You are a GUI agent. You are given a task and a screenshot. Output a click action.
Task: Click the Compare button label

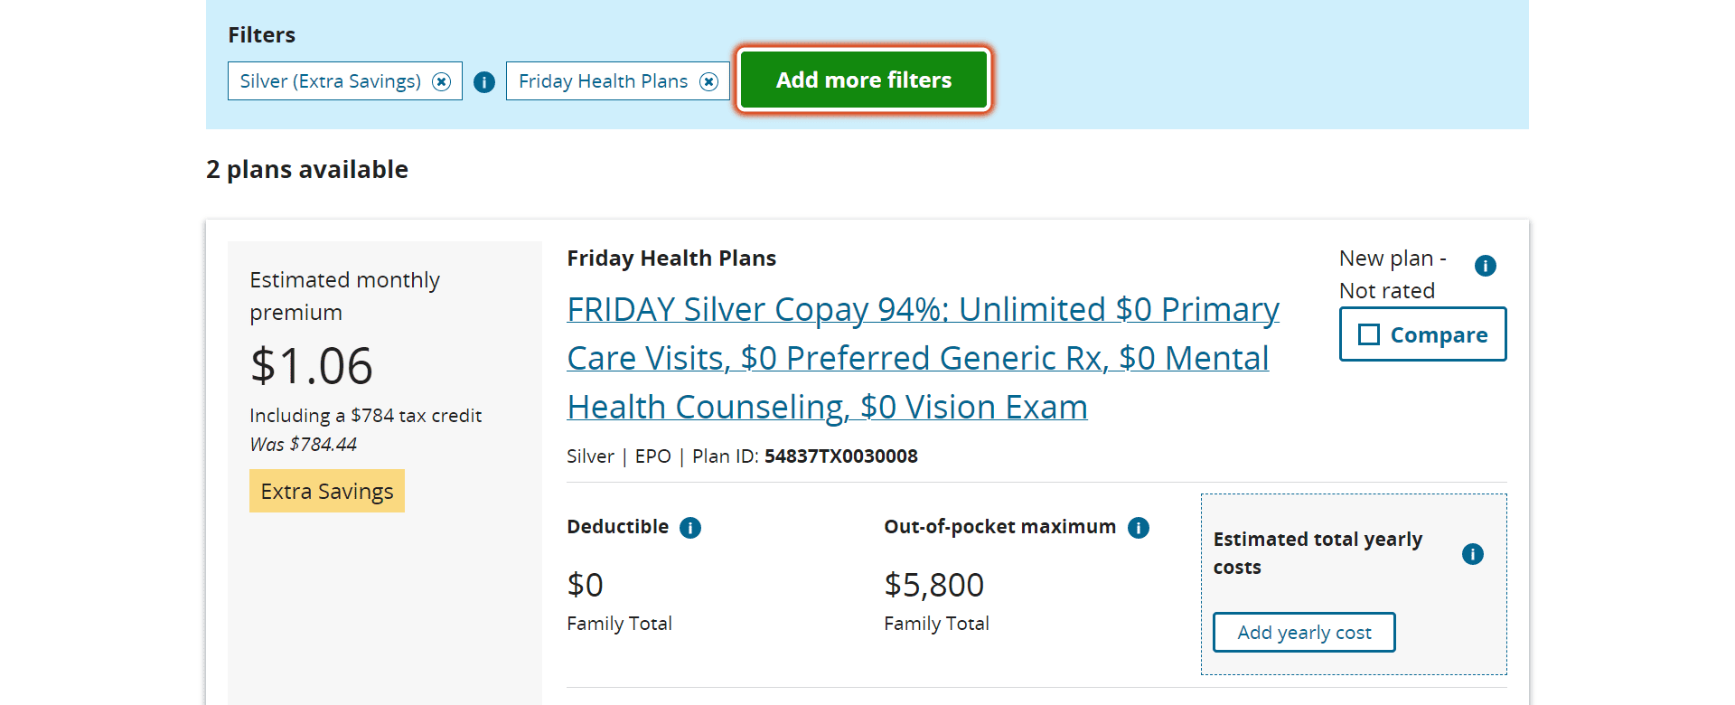[1439, 334]
